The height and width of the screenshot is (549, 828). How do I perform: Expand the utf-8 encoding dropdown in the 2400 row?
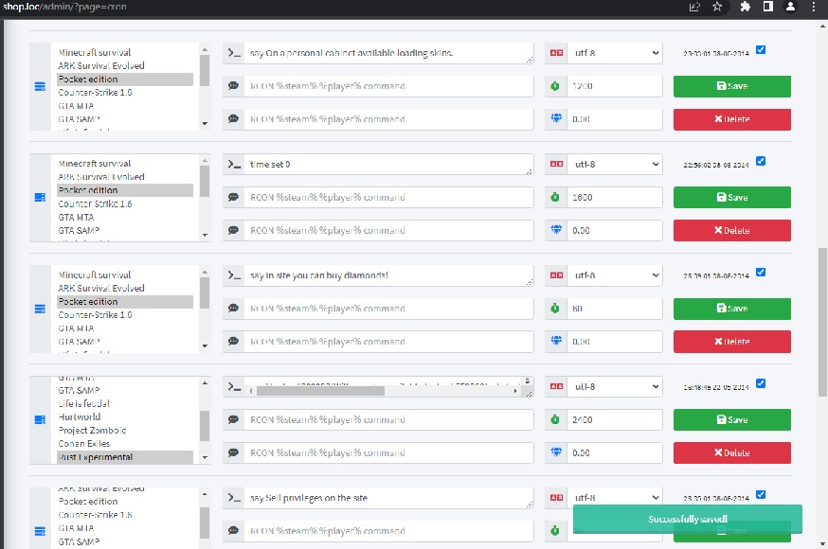pos(615,387)
